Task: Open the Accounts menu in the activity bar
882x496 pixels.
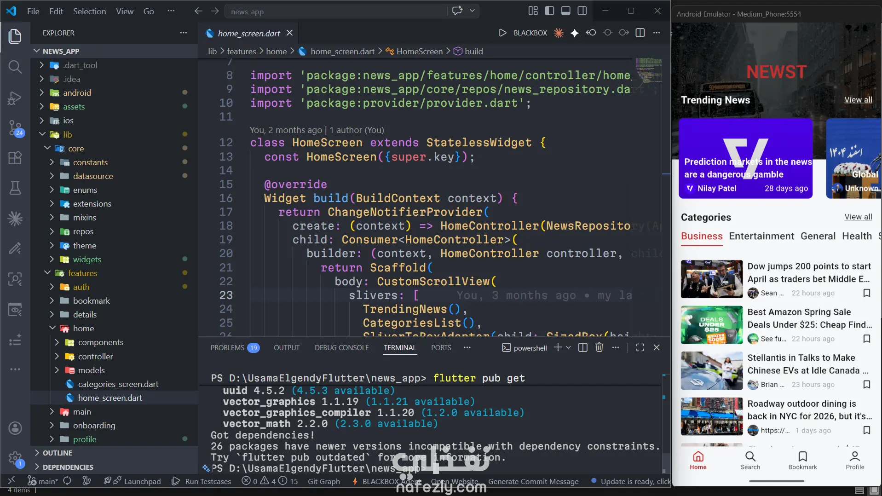Action: click(x=15, y=428)
